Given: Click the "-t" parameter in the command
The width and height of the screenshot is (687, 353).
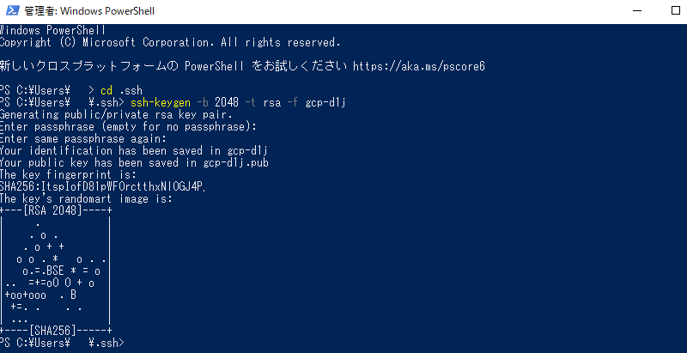Looking at the screenshot, I should tap(250, 103).
